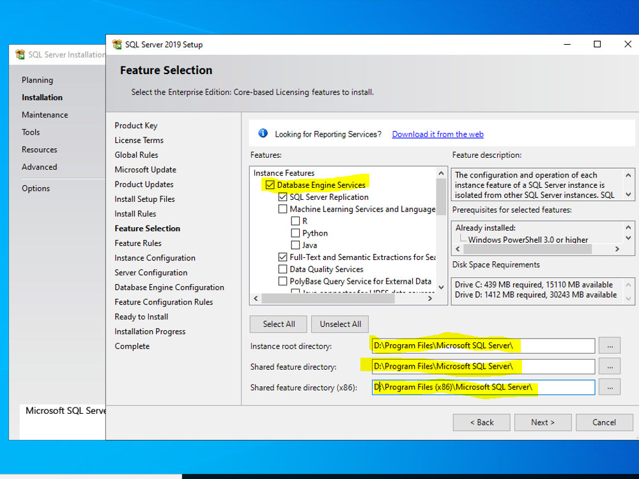Browse for the Instance root directory
Image resolution: width=639 pixels, height=479 pixels.
[610, 345]
